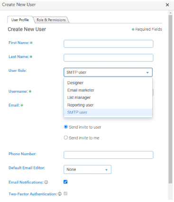Select Send invite to me radio
The height and width of the screenshot is (202, 174).
point(66,138)
